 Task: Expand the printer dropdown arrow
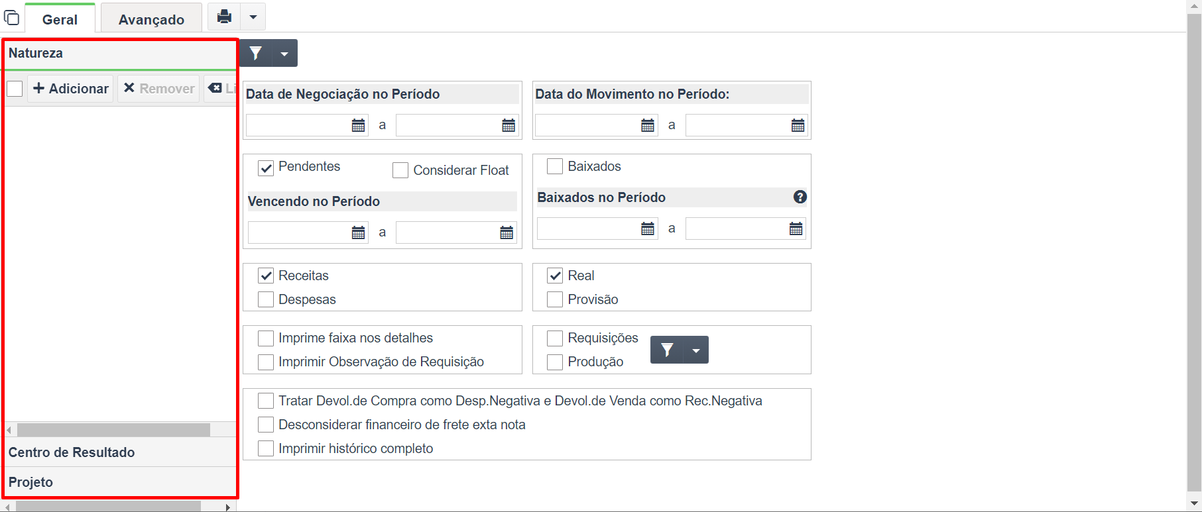point(253,17)
